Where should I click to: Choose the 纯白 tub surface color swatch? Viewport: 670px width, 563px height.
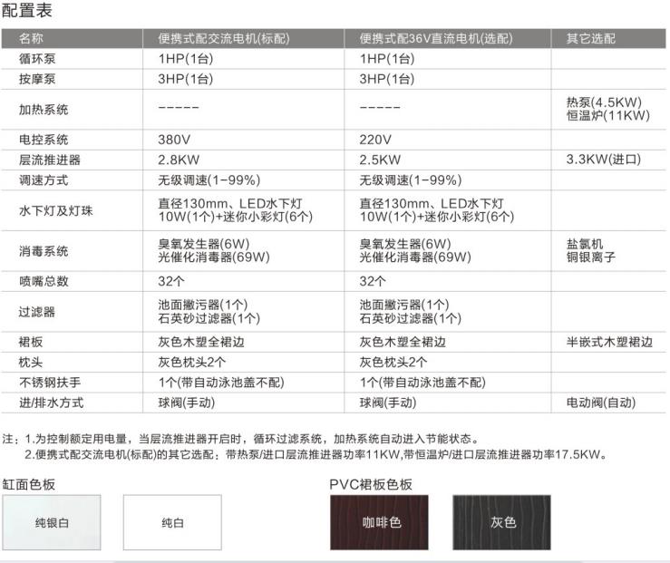pos(173,522)
